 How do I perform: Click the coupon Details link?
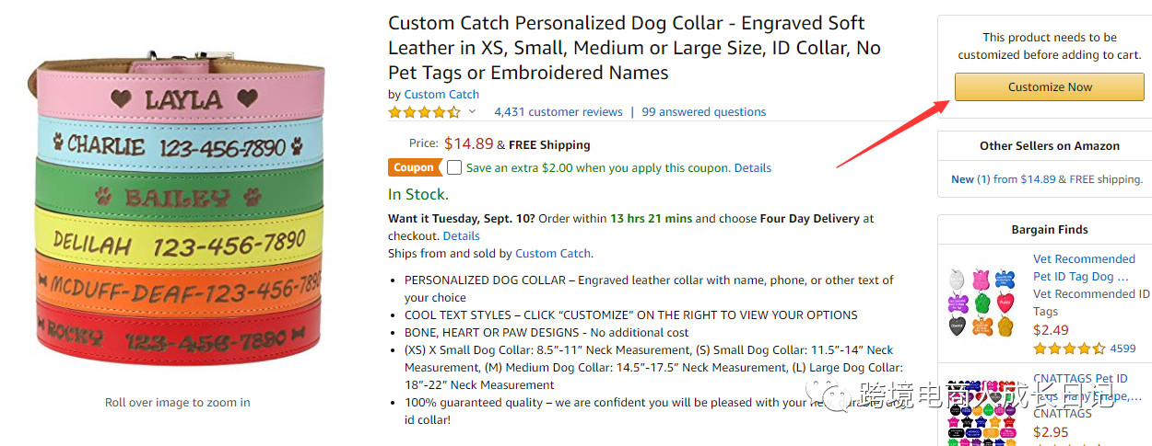(x=753, y=168)
